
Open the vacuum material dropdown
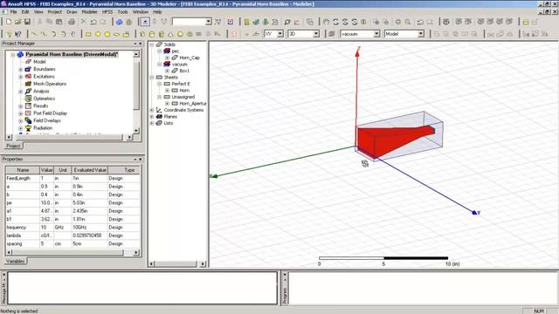coord(360,34)
